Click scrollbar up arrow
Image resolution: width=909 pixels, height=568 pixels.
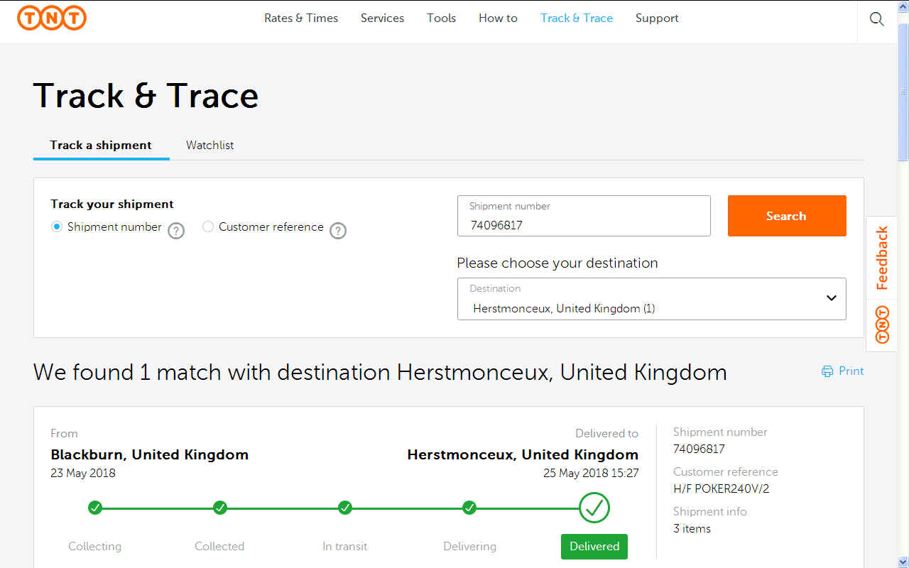pos(903,6)
